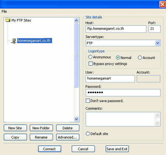Open the File menu
This screenshot has width=166, height=155.
(x=4, y=11)
